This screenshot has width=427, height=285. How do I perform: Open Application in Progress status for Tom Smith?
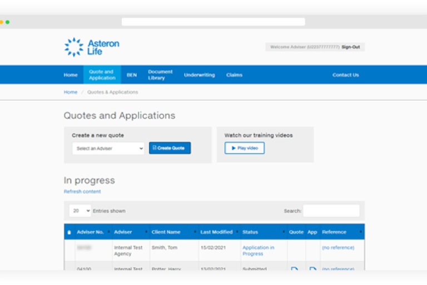(x=258, y=250)
